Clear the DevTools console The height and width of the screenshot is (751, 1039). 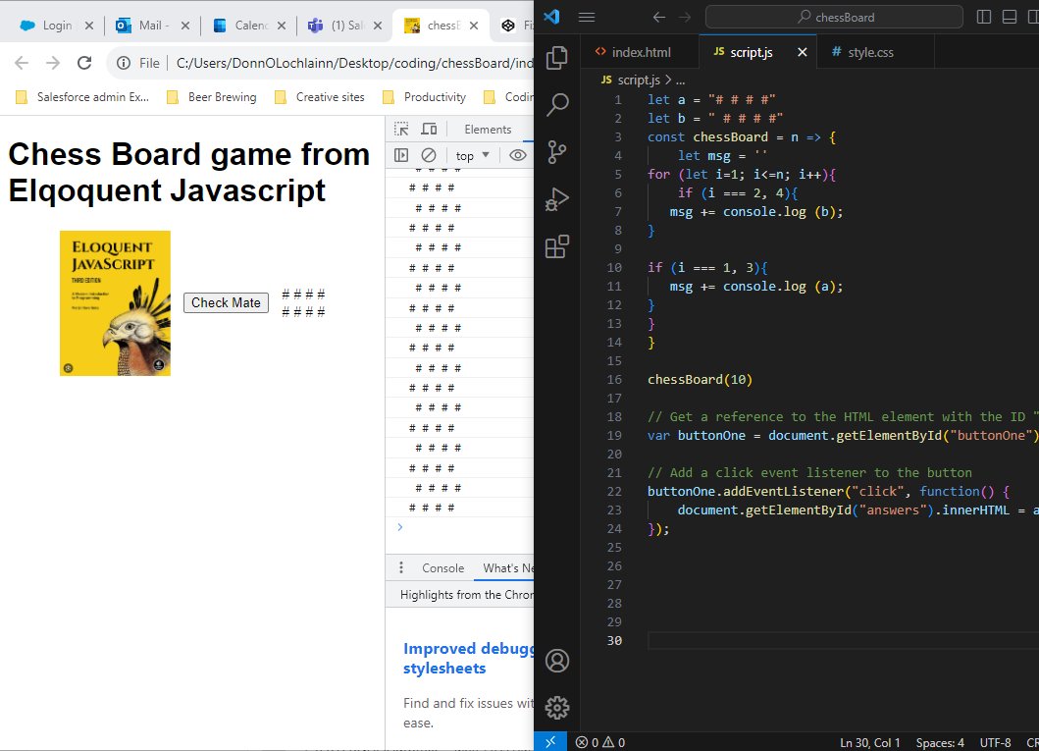(x=429, y=155)
